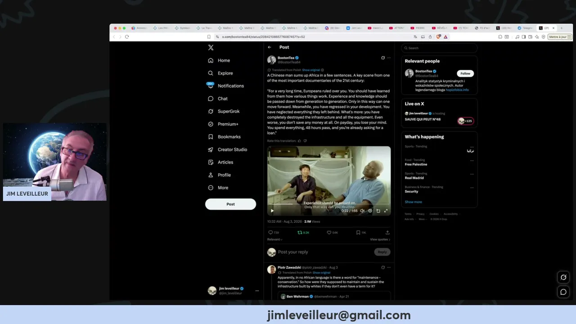Click thumbs down to rate translation

point(305,141)
